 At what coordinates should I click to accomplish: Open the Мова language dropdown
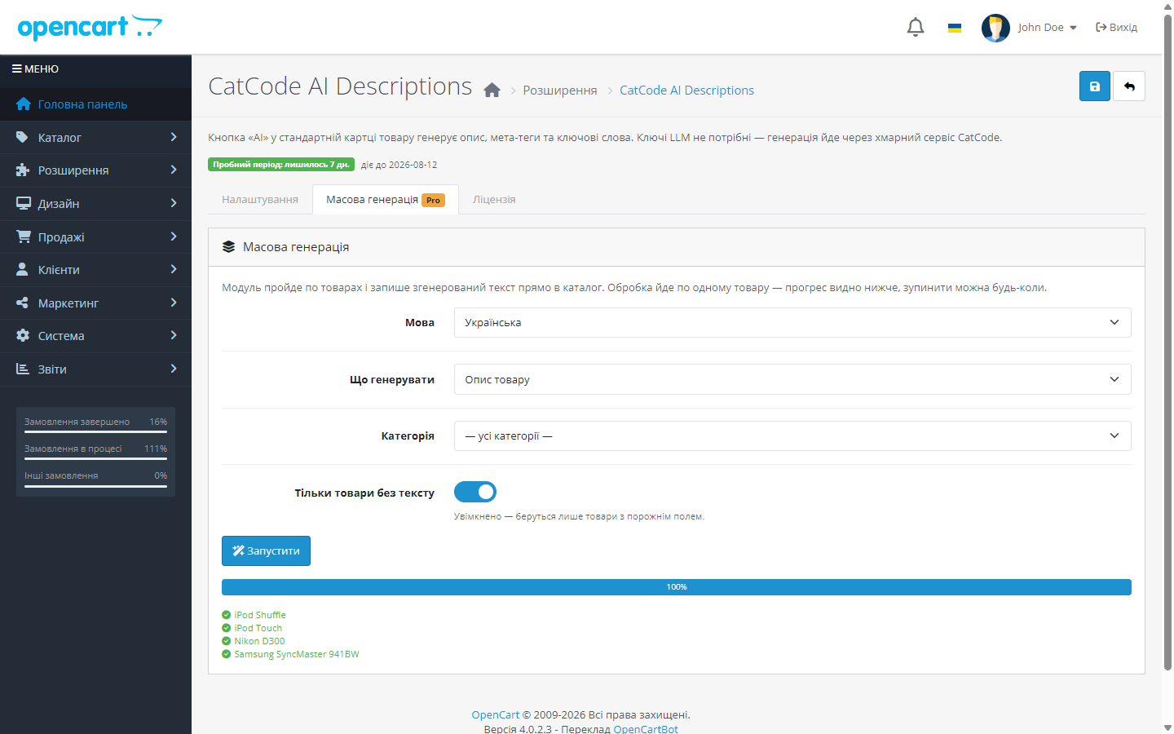point(792,322)
